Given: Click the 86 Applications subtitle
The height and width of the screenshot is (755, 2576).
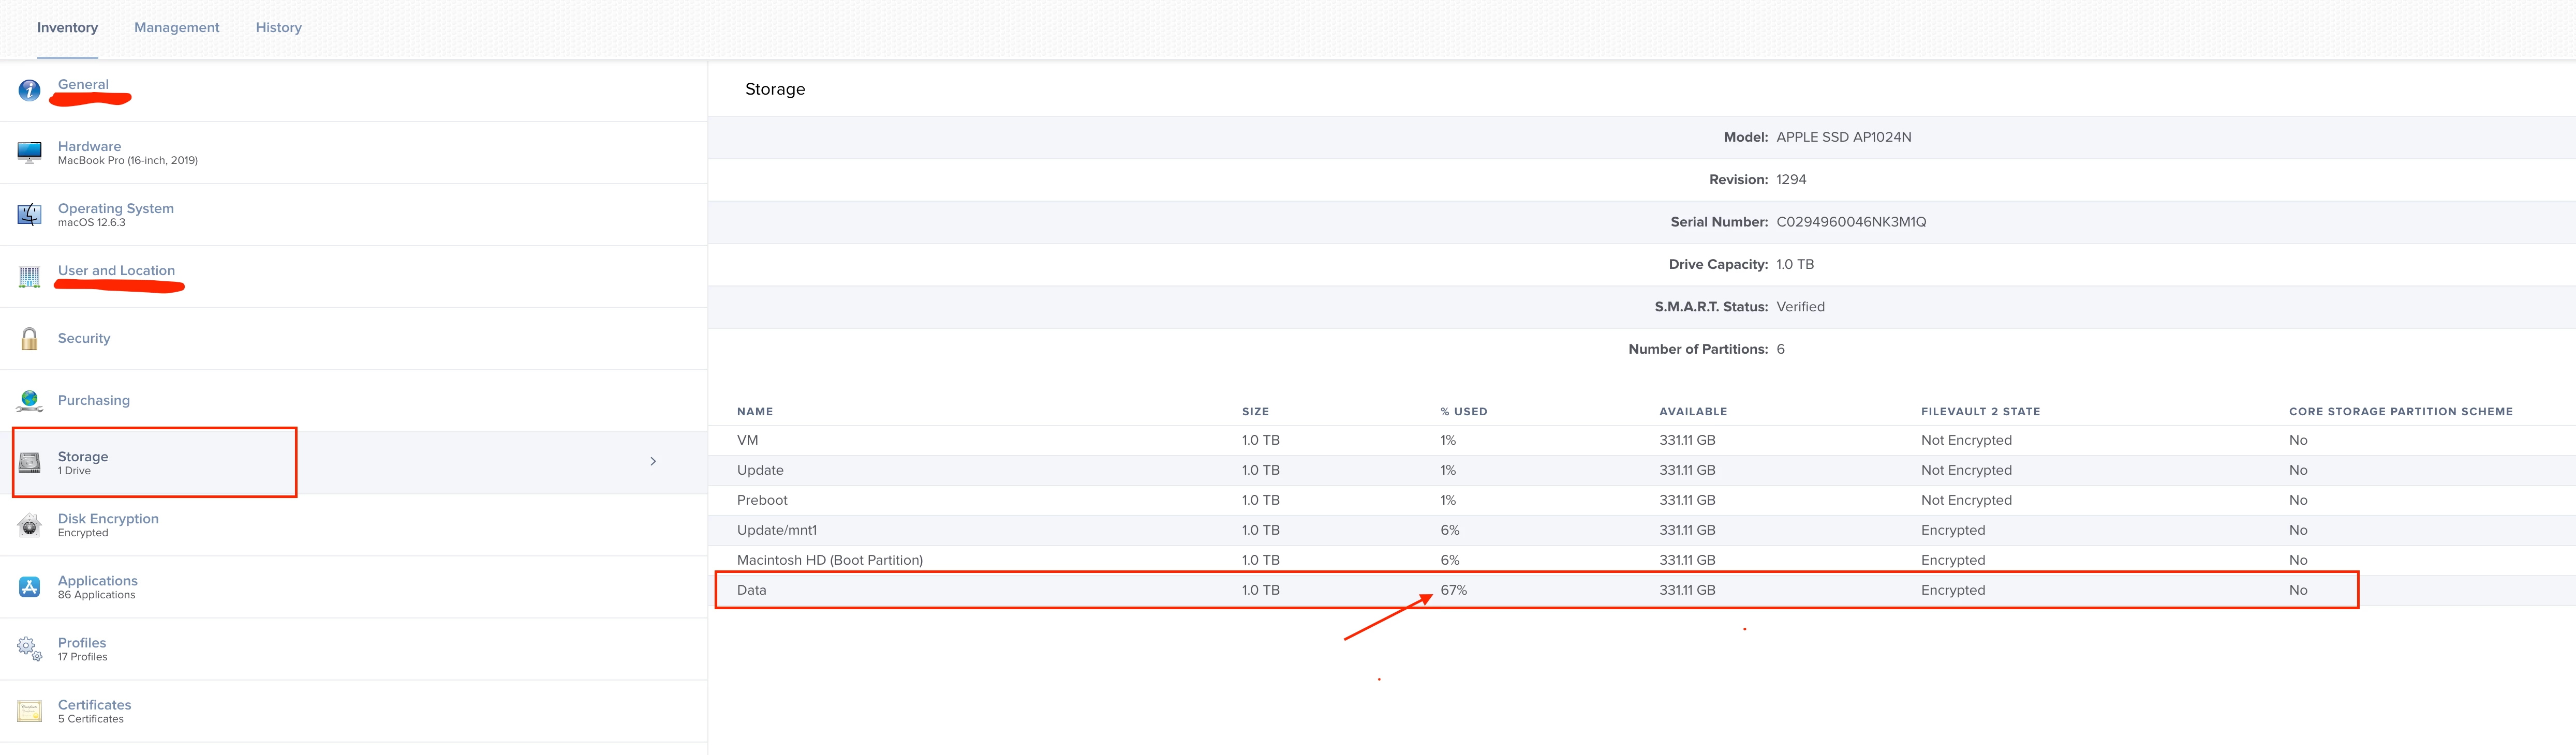Looking at the screenshot, I should point(96,595).
